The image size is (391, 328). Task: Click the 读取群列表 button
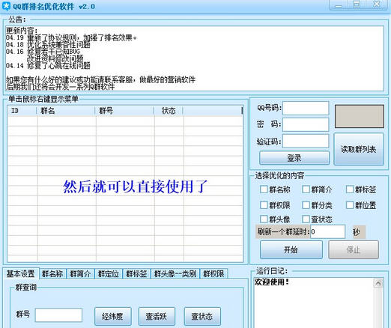click(x=359, y=149)
